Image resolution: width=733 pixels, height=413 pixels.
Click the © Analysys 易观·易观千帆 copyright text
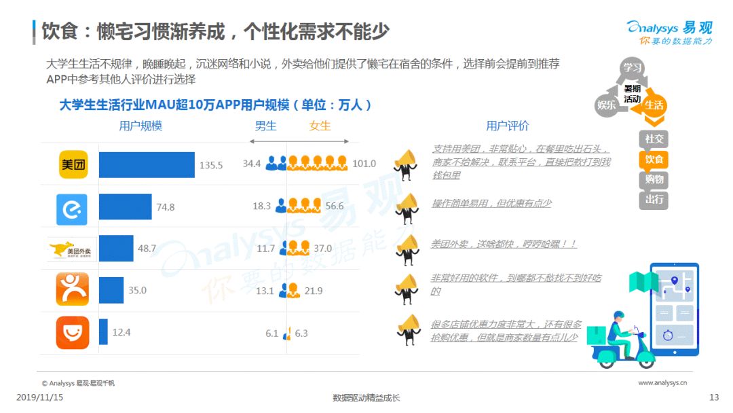coord(78,383)
